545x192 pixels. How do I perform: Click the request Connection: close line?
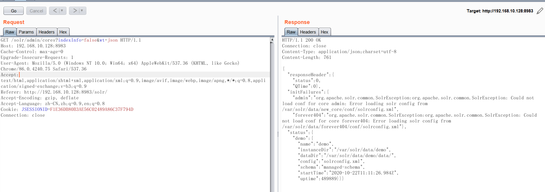coord(23,115)
